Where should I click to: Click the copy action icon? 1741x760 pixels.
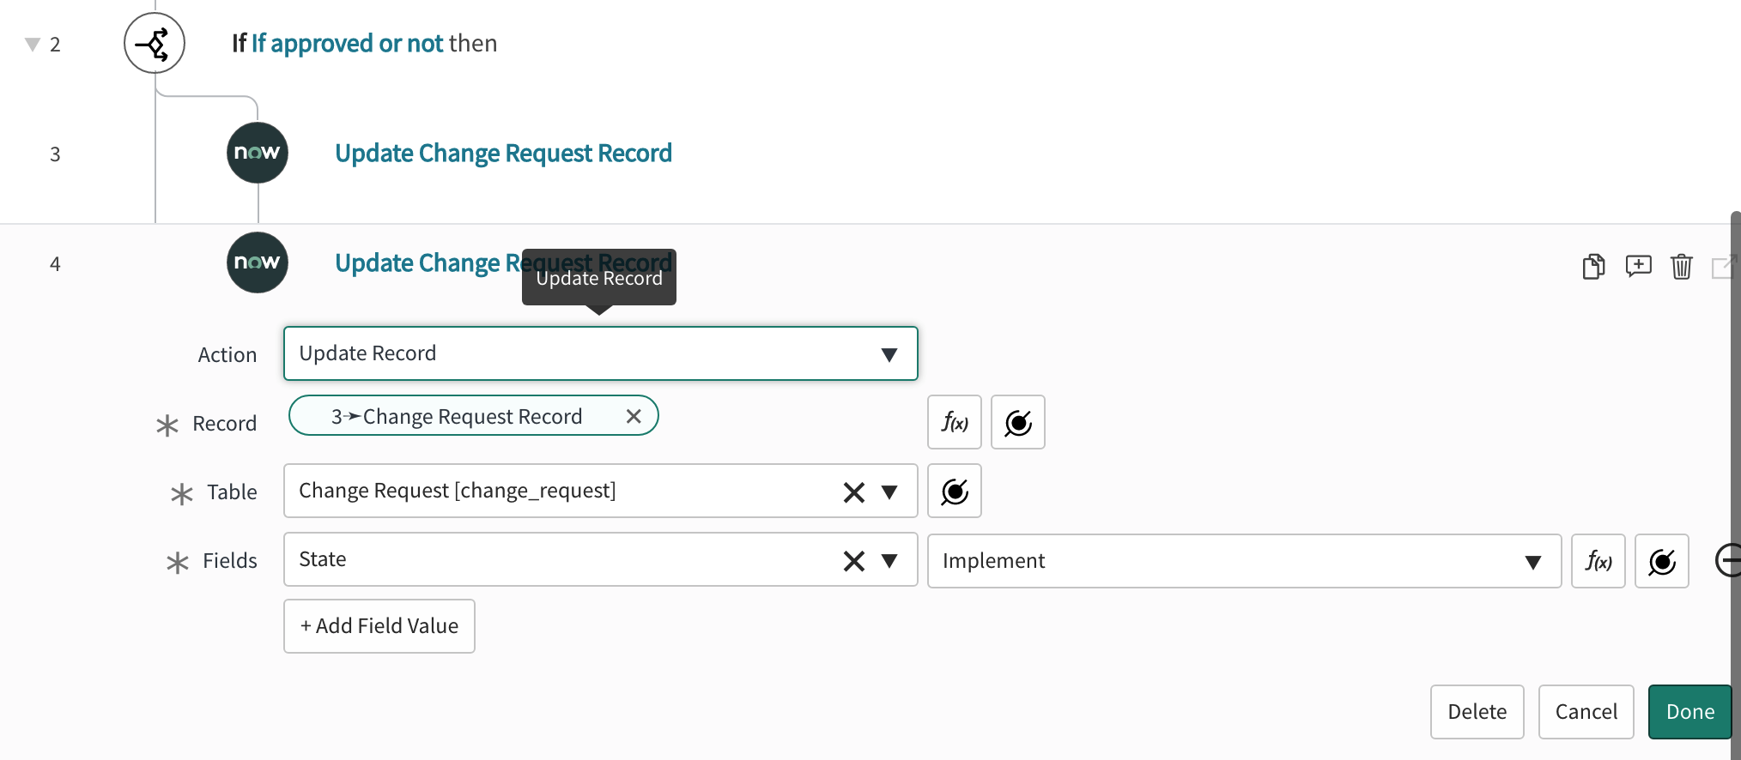tap(1593, 267)
